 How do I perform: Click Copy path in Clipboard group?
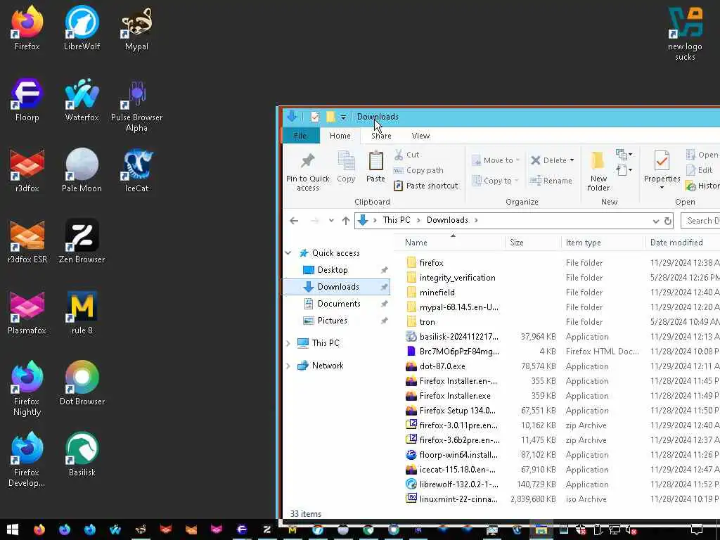click(x=419, y=170)
